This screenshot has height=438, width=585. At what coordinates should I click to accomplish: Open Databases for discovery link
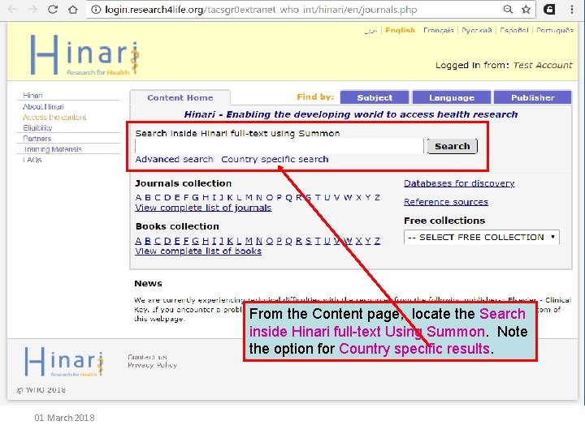[459, 183]
